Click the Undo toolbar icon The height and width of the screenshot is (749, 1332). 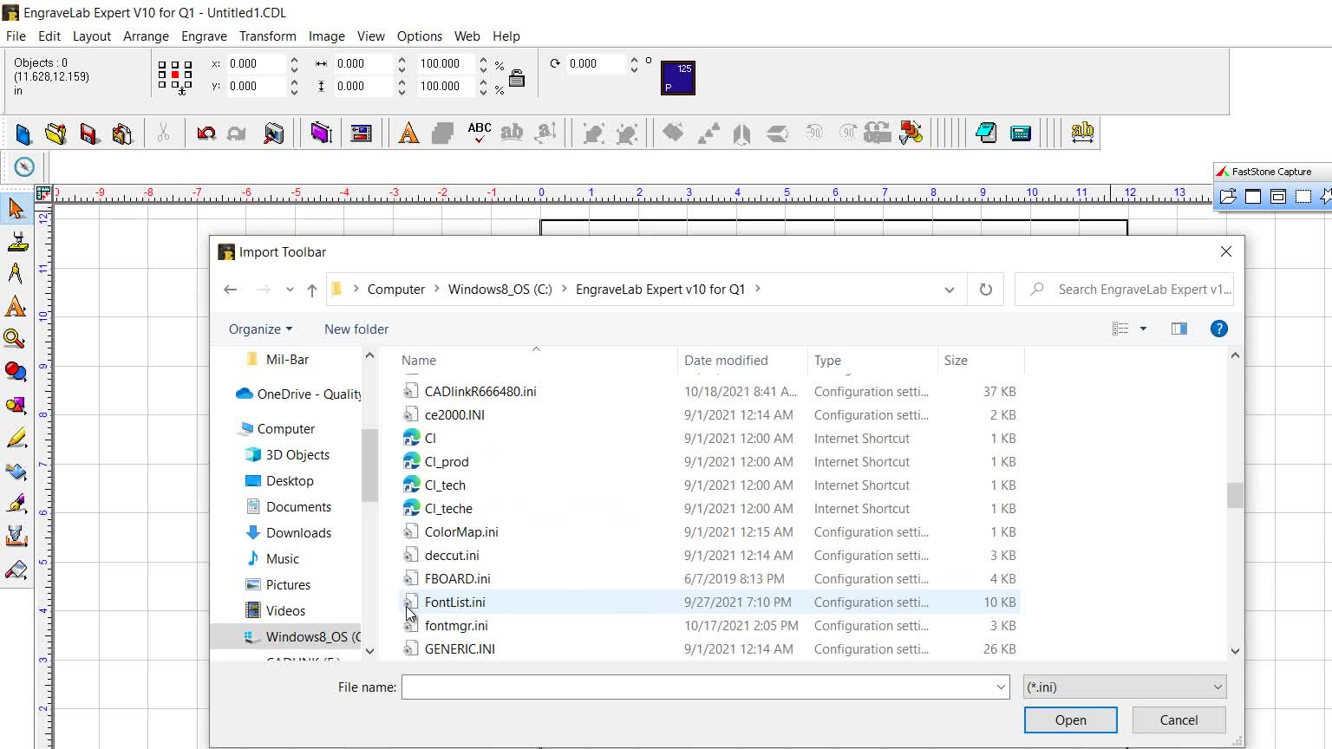[x=206, y=134]
